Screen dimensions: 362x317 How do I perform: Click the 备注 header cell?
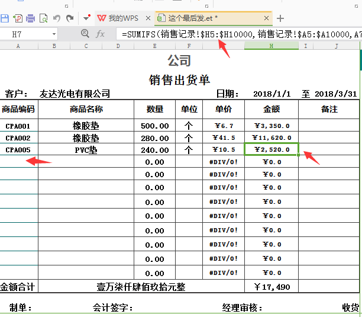(x=329, y=109)
